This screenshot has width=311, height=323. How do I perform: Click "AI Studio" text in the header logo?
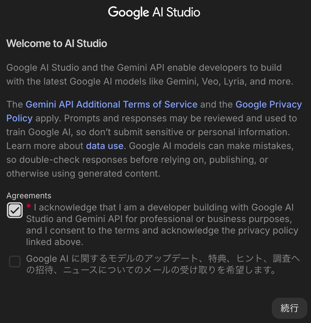[x=176, y=12]
